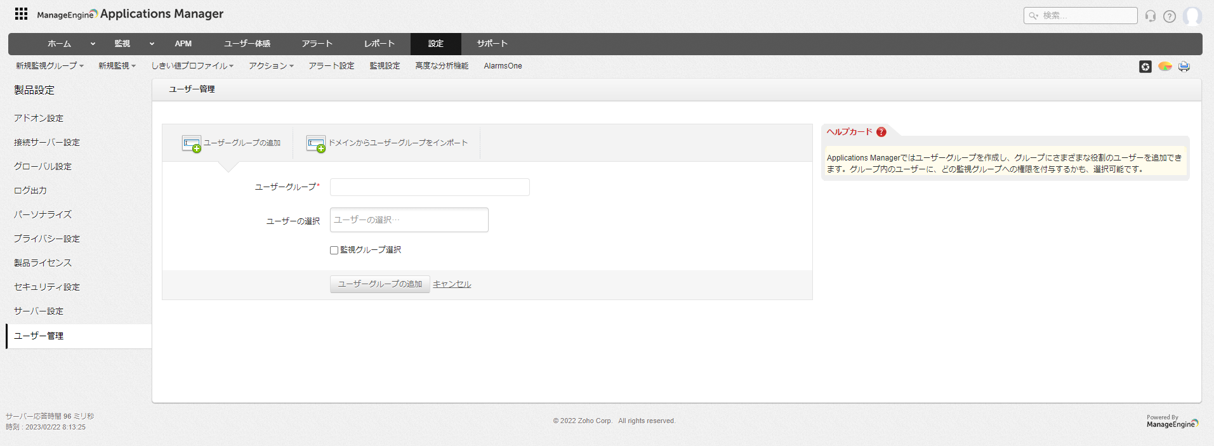Image resolution: width=1214 pixels, height=446 pixels.
Task: Open 高度な分析機能
Action: tap(442, 66)
